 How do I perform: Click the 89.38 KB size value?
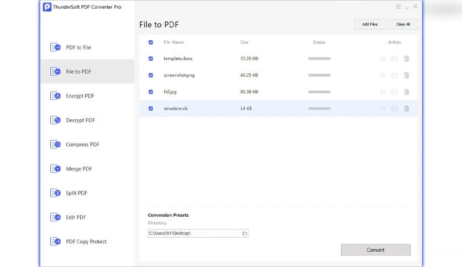point(249,92)
